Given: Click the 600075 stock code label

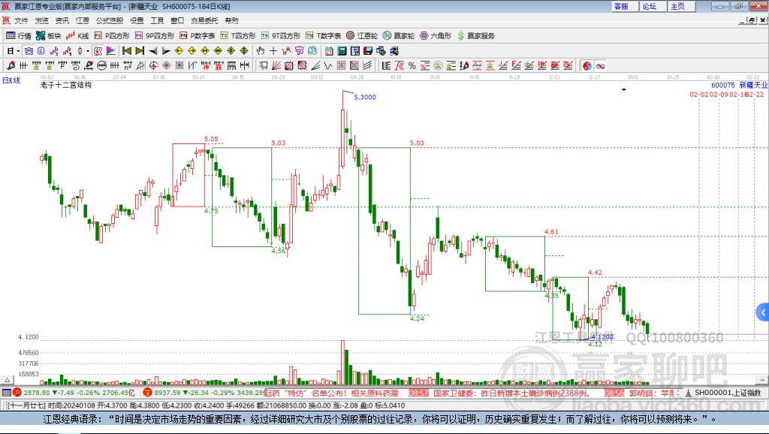Looking at the screenshot, I should click(723, 85).
